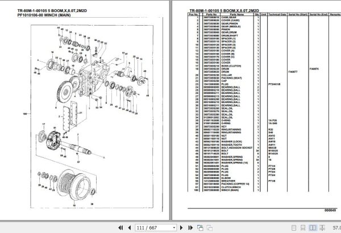Click left page title TR-80M-1-00105 5 BOOM
Viewport: 341px width, 233px height.
click(x=52, y=11)
